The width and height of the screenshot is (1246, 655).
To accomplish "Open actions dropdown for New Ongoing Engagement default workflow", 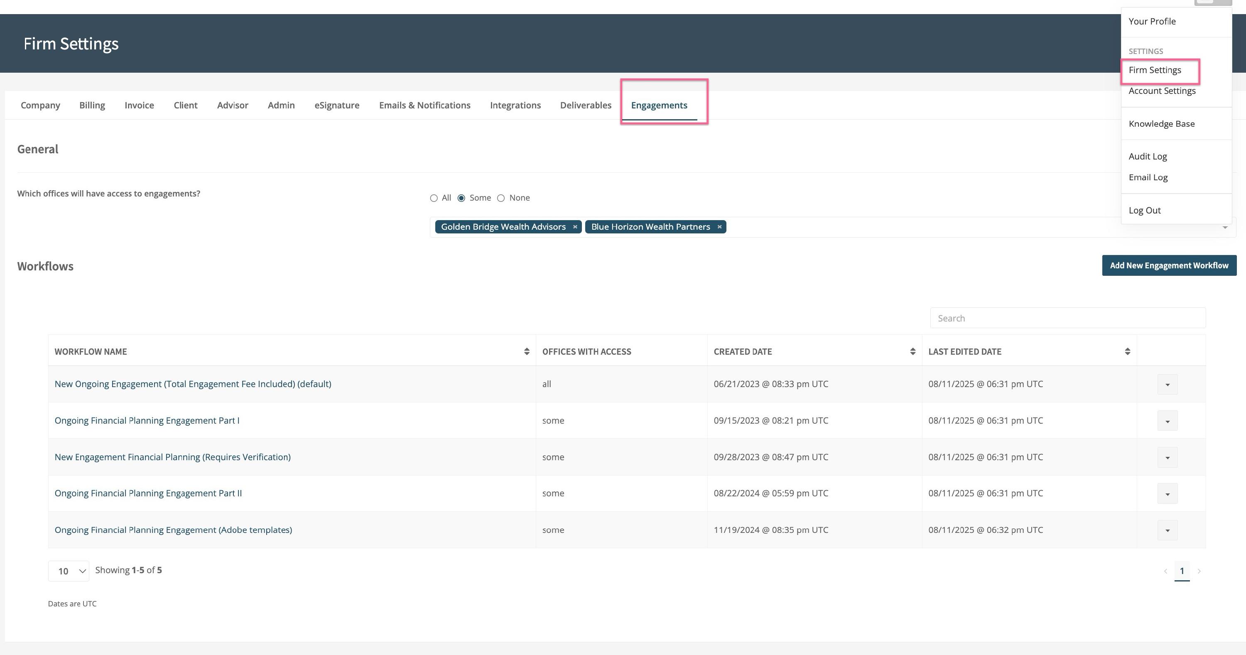I will (1167, 385).
